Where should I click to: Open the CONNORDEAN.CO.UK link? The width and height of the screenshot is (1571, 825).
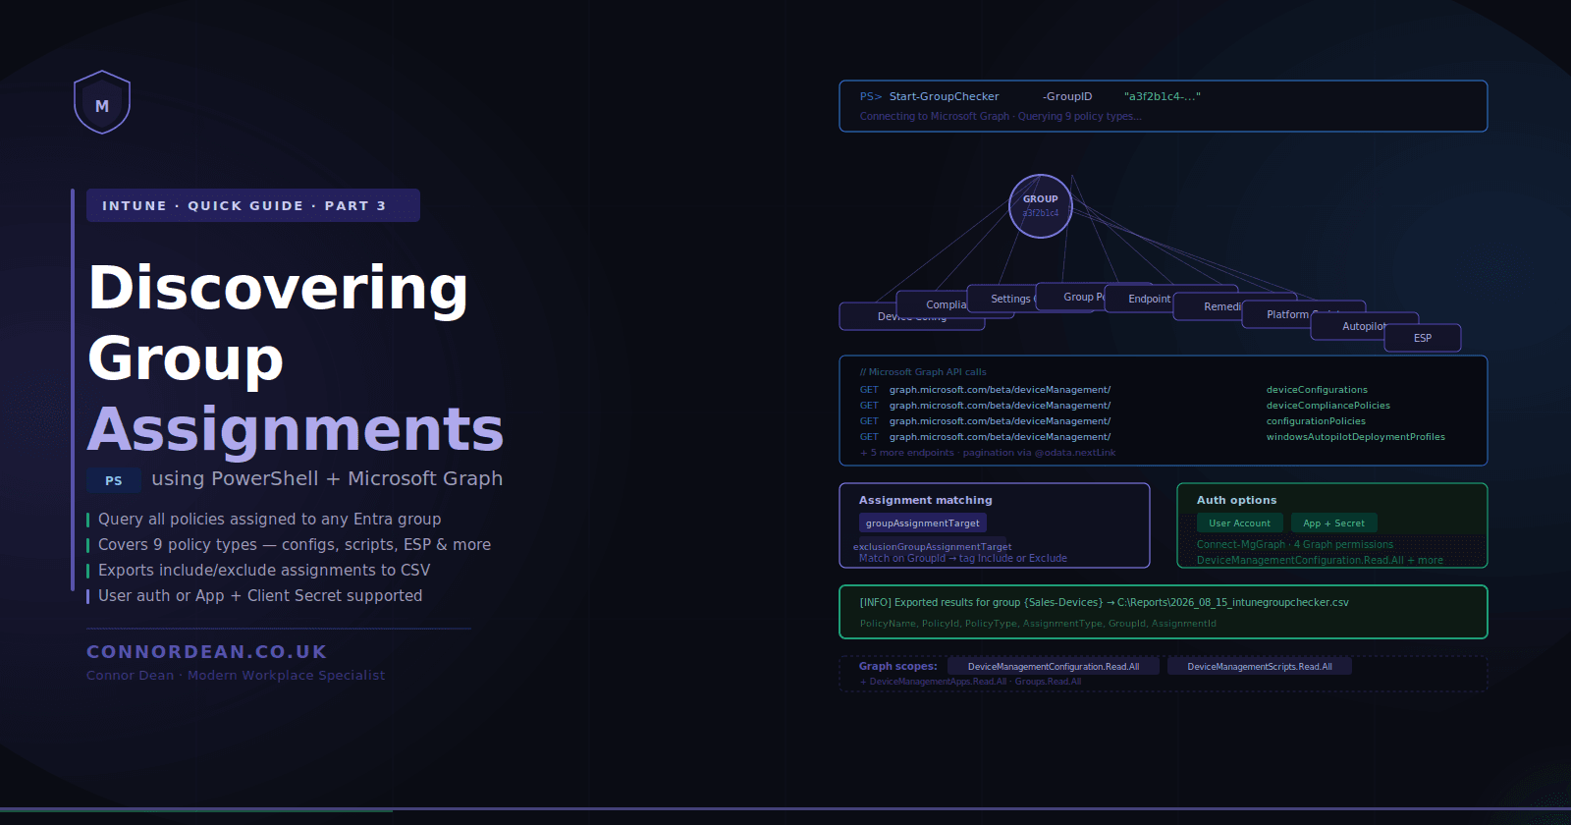pyautogui.click(x=206, y=652)
